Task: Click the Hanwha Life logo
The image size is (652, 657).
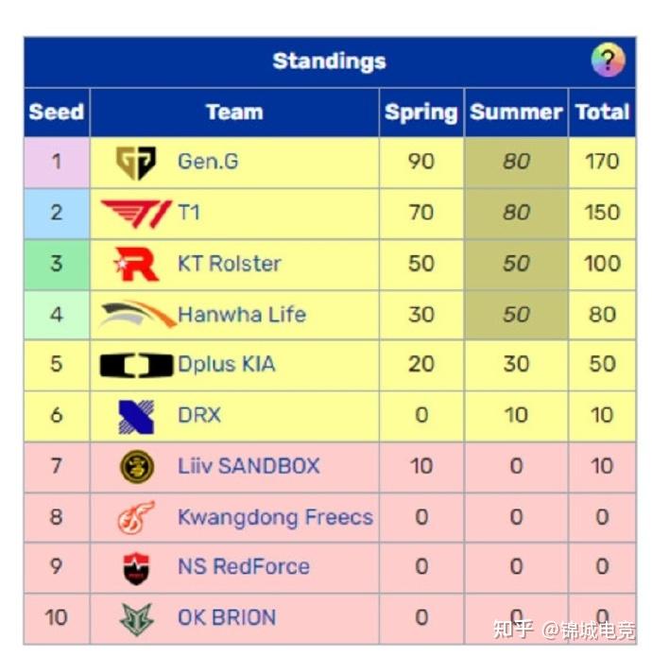Action: (x=136, y=315)
